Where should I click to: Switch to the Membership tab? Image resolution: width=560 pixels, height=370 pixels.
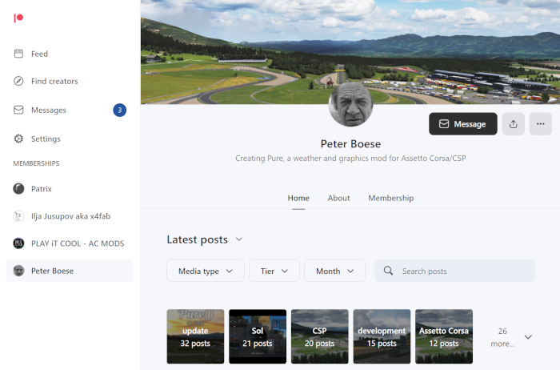click(391, 198)
